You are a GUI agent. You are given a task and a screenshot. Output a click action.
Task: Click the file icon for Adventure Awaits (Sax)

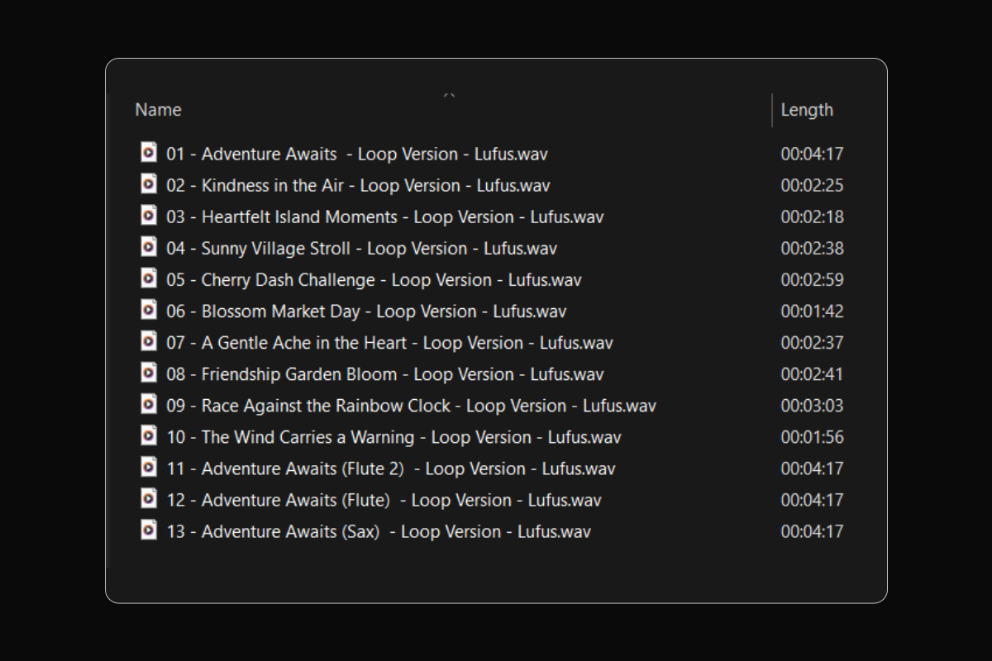(x=149, y=530)
